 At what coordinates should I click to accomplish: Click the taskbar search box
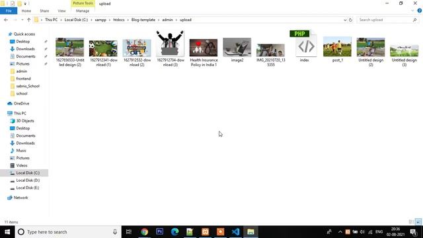[x=67, y=232]
